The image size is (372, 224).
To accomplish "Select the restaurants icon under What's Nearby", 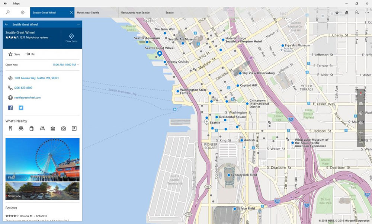I will coord(10,128).
